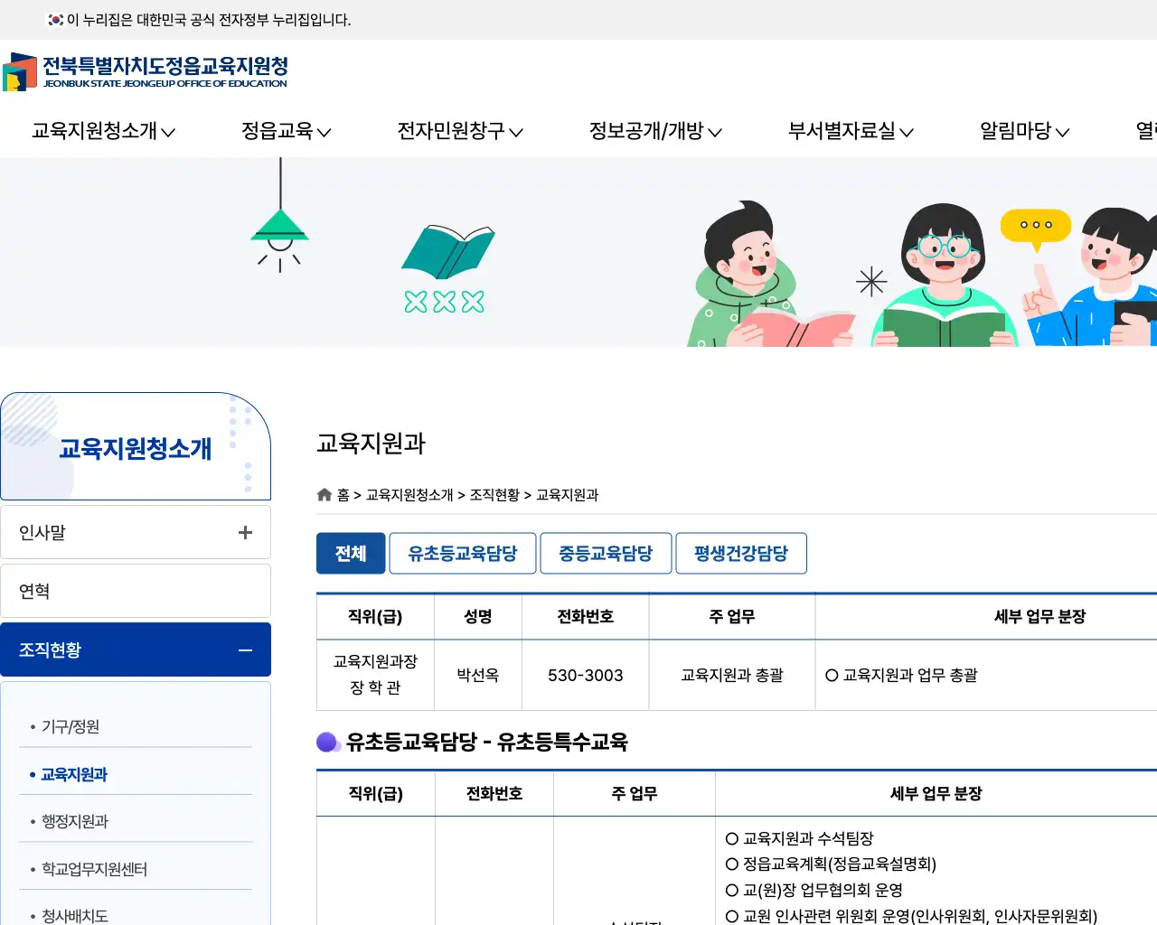Select the 전체 filter tab
Image resolution: width=1157 pixels, height=925 pixels.
[x=351, y=553]
